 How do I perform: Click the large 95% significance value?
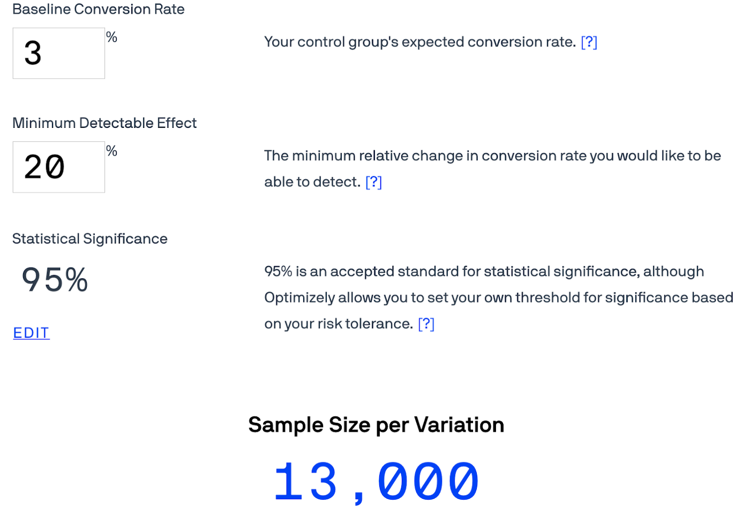click(x=55, y=280)
